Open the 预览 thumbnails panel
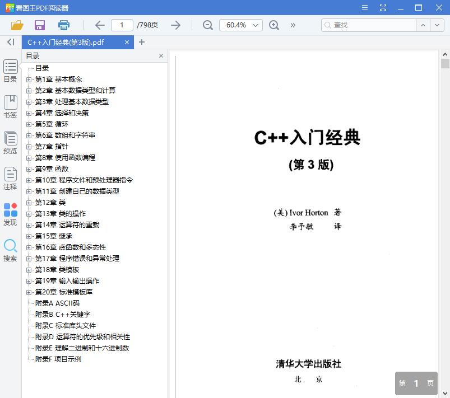The height and width of the screenshot is (398, 450). [10, 143]
